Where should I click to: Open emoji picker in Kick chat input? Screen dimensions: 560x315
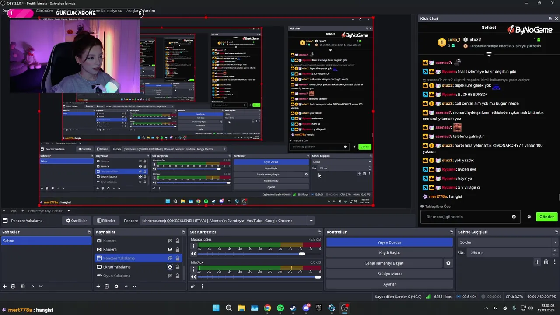click(514, 217)
